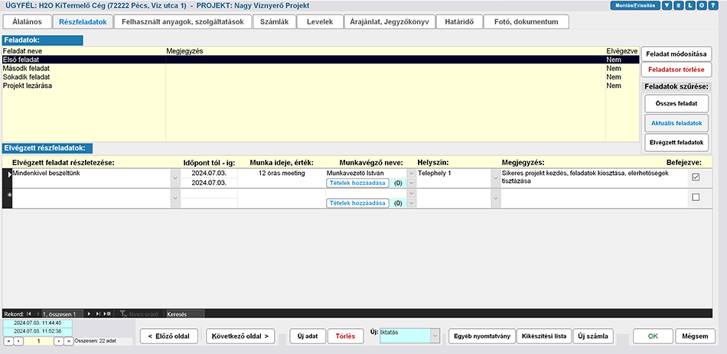Filter by Aktuális feladatok
727x354 pixels.
676,123
